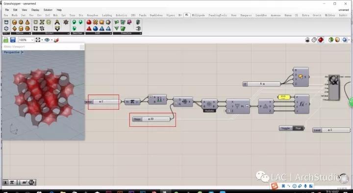Select the orange cone mesh icon

[x=27, y=22]
